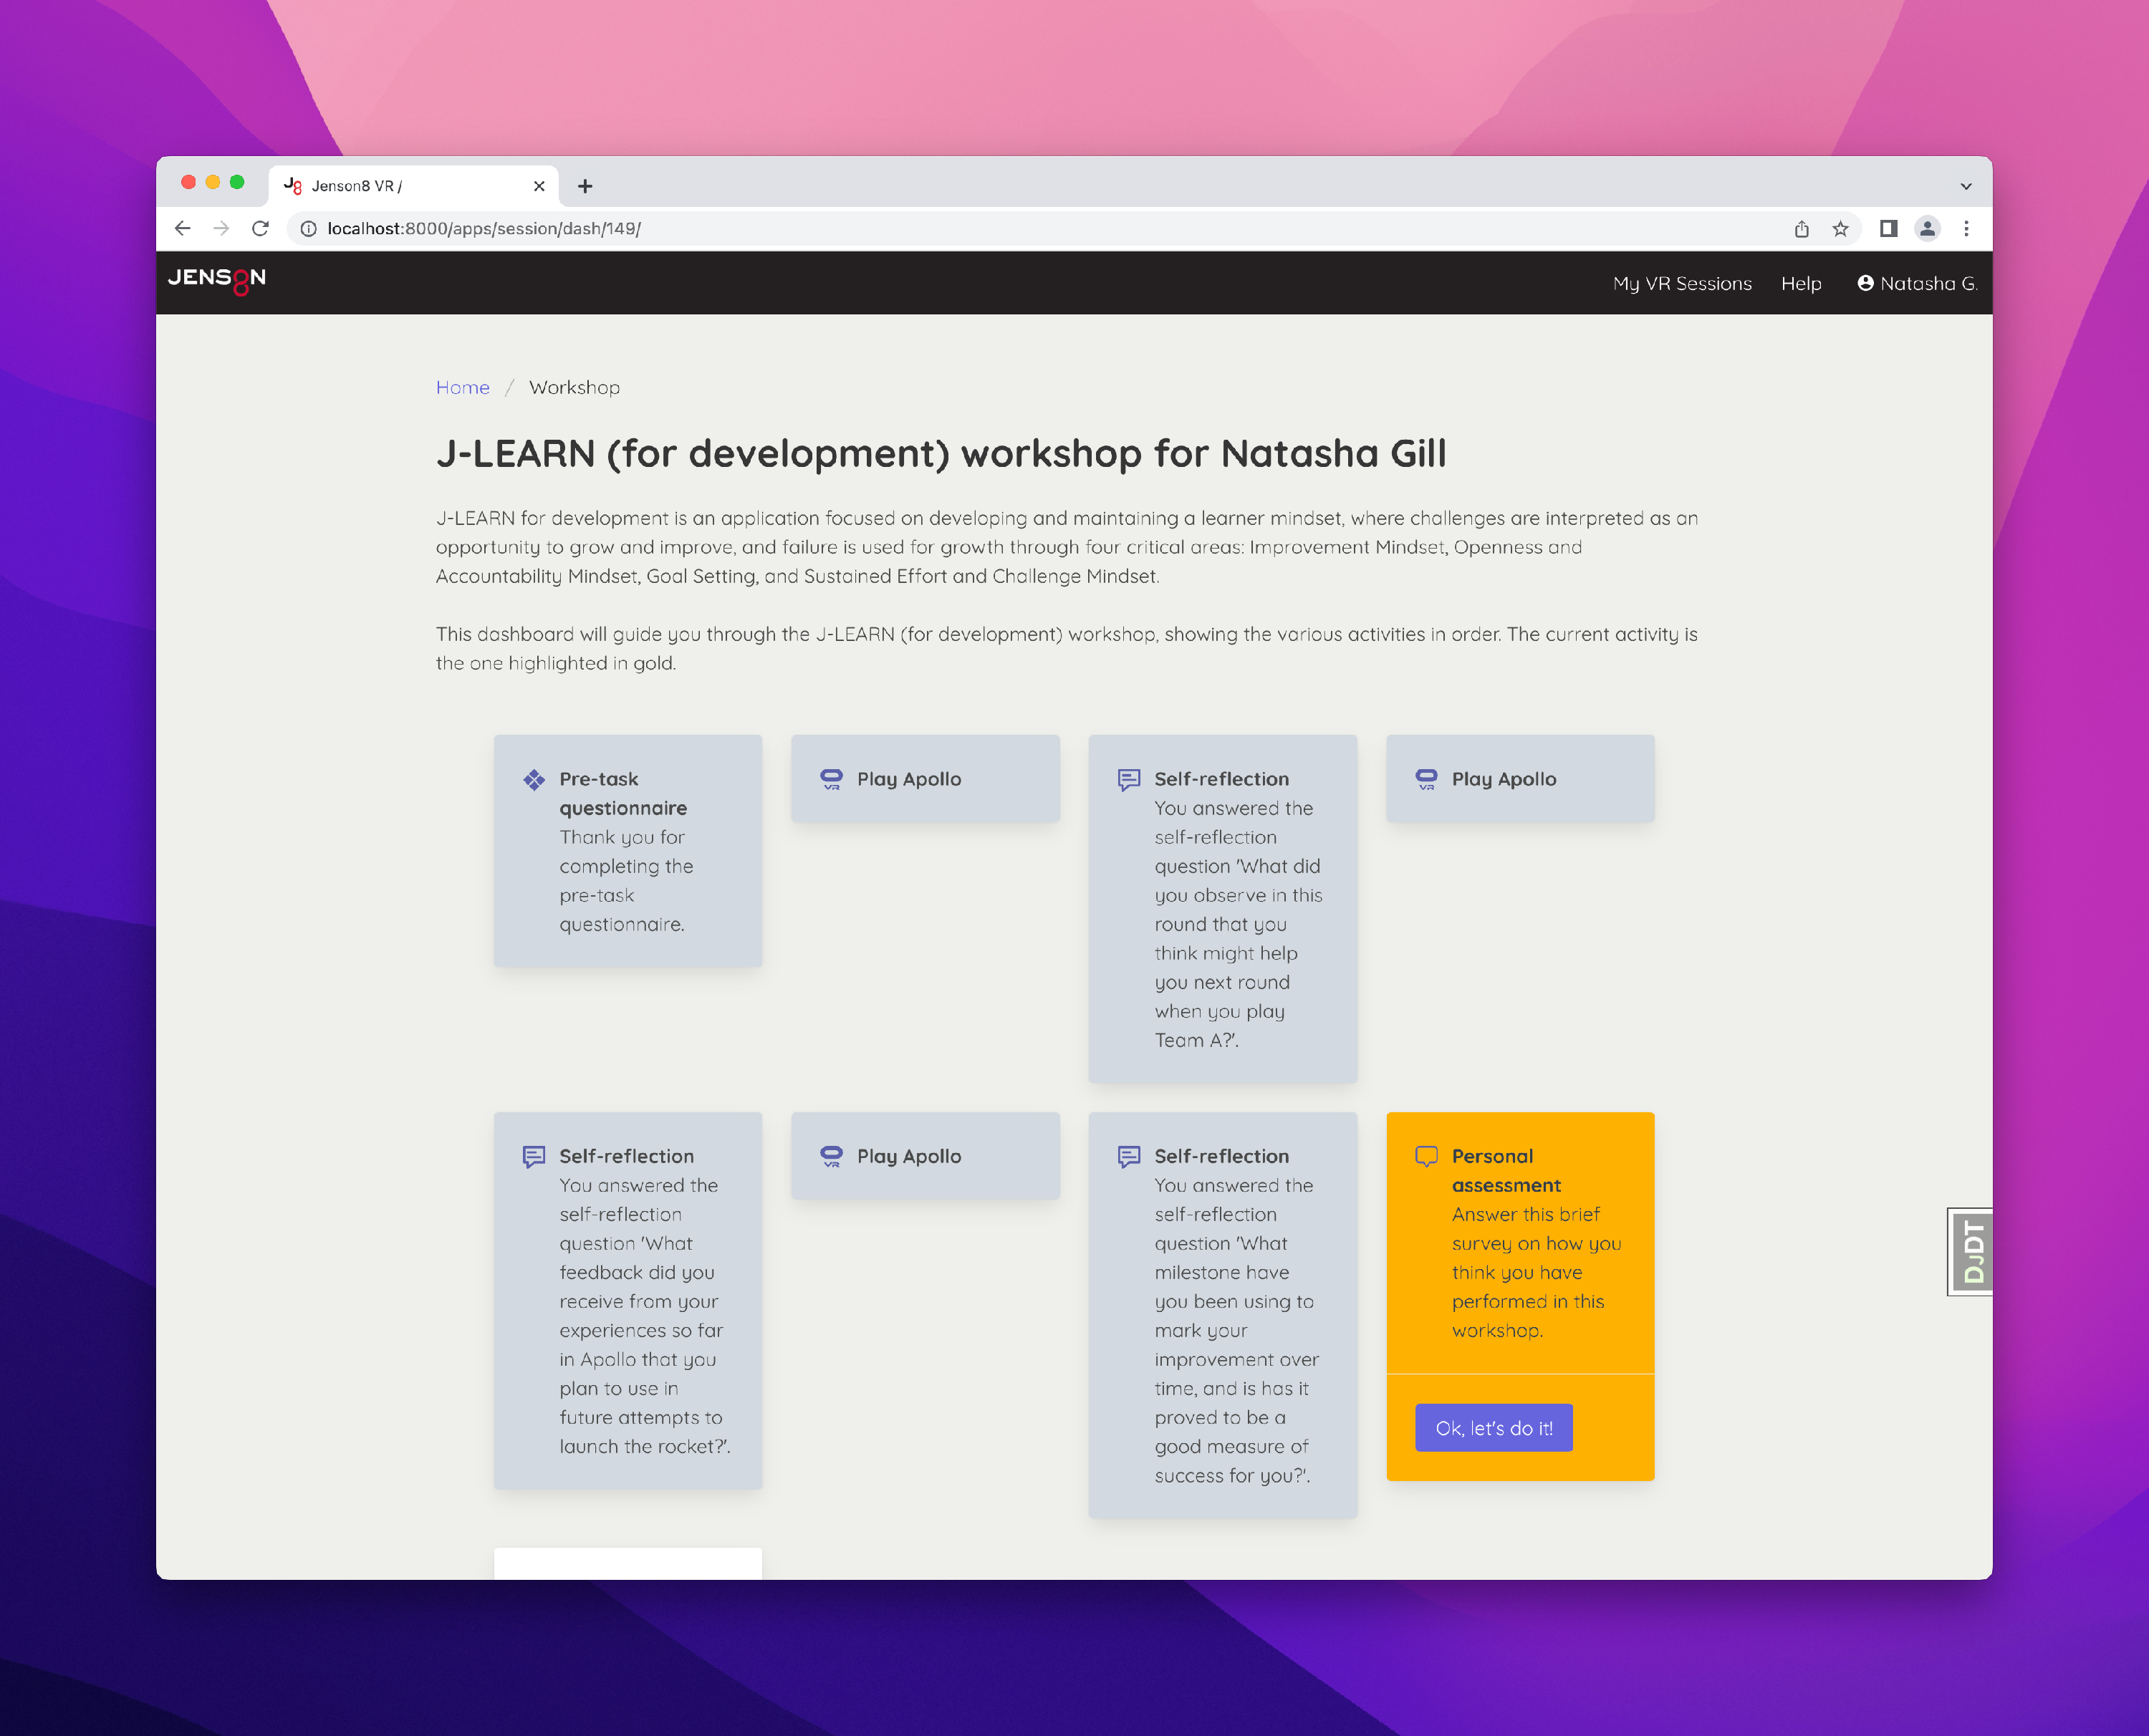Click the Self-reflection title about rocket launch feedback
Image resolution: width=2149 pixels, height=1736 pixels.
pyautogui.click(x=627, y=1157)
